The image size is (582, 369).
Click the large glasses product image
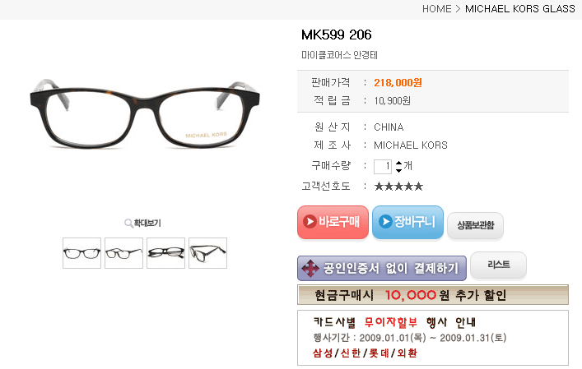tap(145, 113)
